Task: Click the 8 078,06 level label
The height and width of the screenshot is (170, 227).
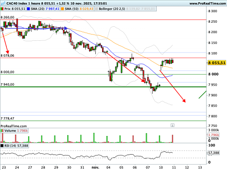Action: coord(7,56)
